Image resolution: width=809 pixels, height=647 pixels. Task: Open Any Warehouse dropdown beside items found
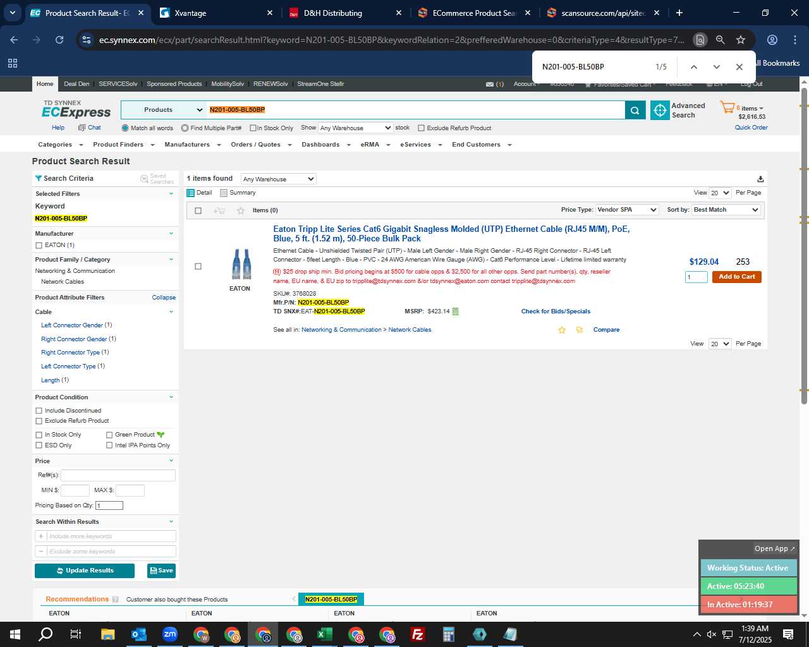[278, 179]
